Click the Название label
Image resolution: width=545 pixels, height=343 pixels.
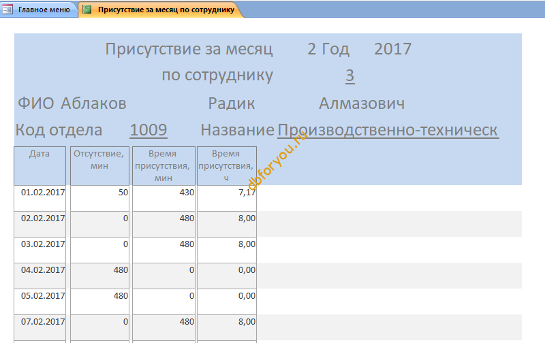[x=237, y=130]
